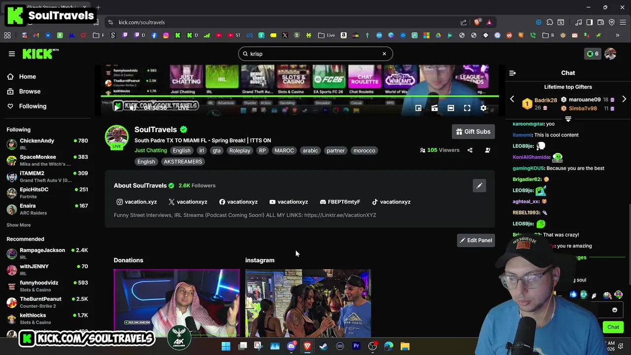631x355 pixels.
Task: Open the emoji picker in chat
Action: point(614,310)
